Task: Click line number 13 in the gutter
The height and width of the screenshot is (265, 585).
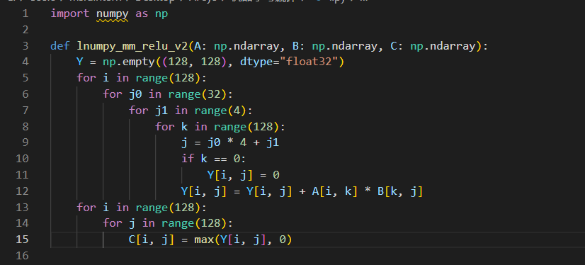Action: click(x=22, y=207)
